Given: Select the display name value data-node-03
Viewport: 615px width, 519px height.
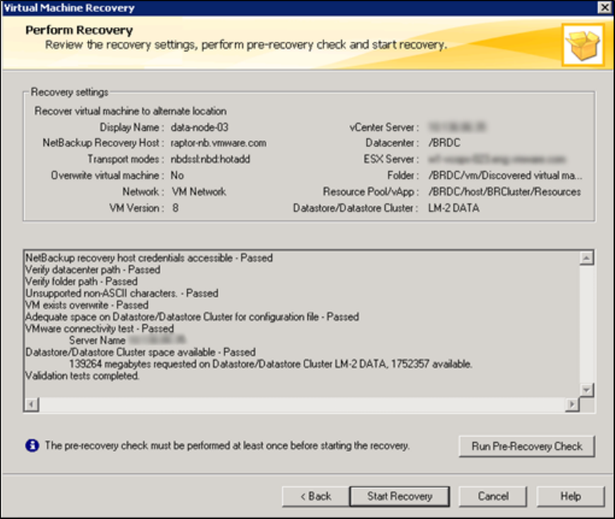Looking at the screenshot, I should [x=199, y=128].
